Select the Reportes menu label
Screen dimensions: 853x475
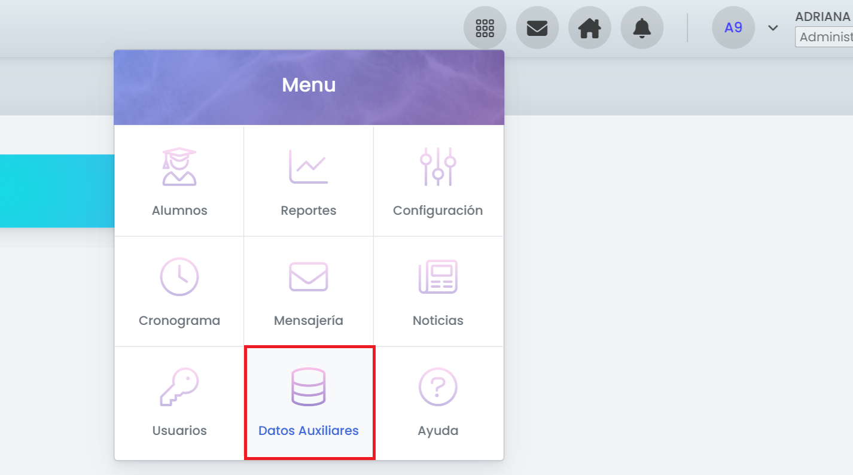pos(309,211)
